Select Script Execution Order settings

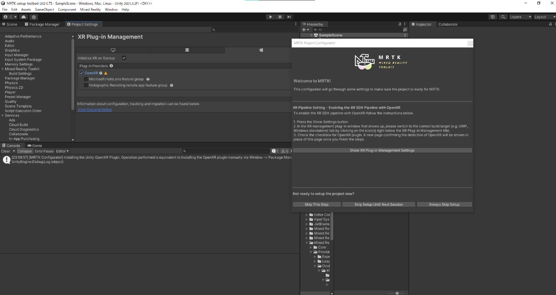[x=23, y=111]
